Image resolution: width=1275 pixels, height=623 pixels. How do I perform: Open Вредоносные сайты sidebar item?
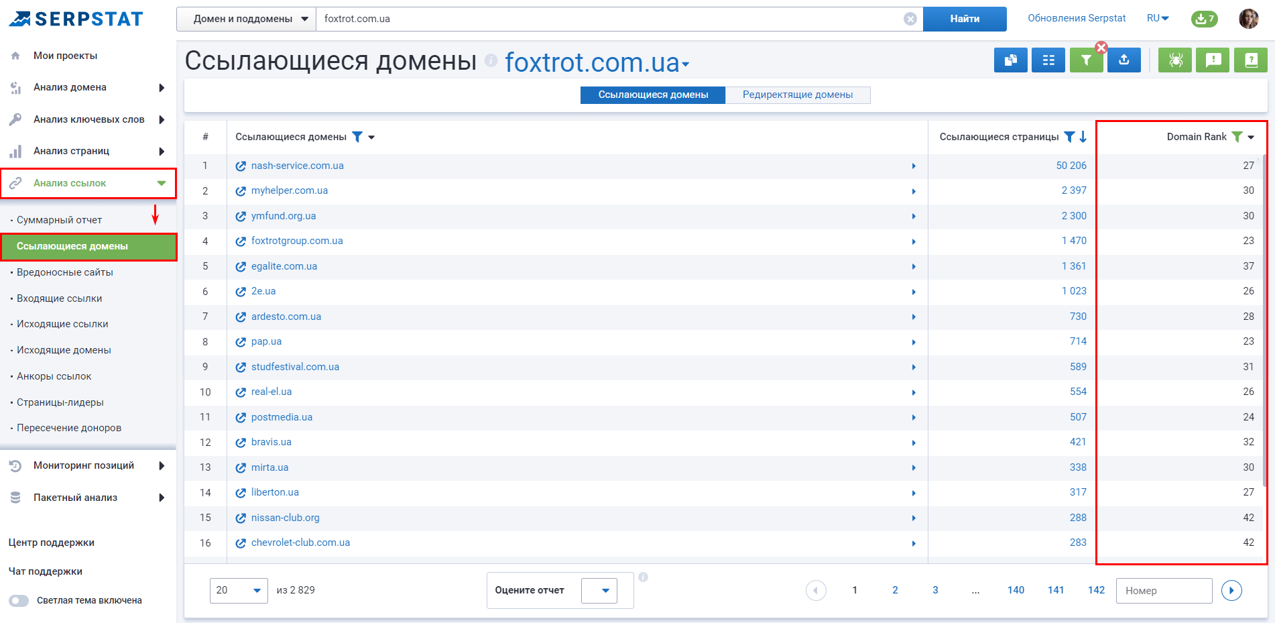(65, 272)
